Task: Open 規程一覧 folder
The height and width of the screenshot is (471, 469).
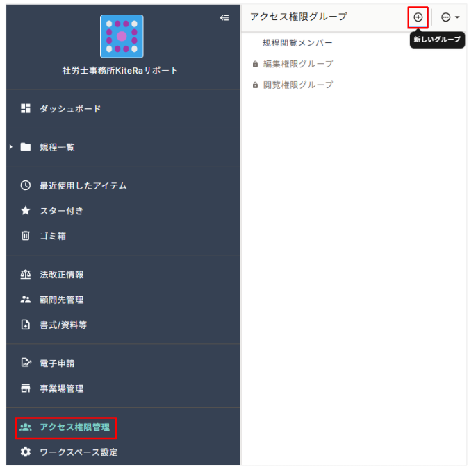Action: coord(57,147)
